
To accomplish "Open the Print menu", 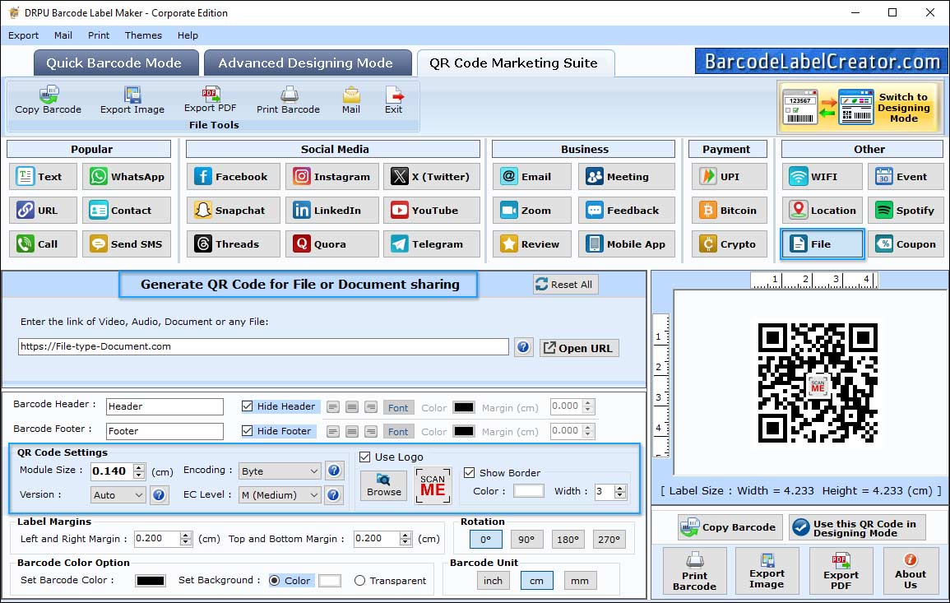I will point(99,35).
